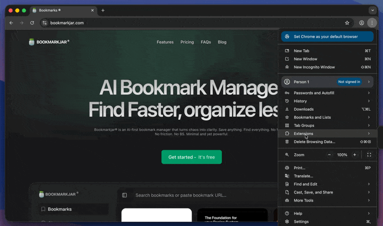Click the Zoom magnifier icon

point(287,155)
